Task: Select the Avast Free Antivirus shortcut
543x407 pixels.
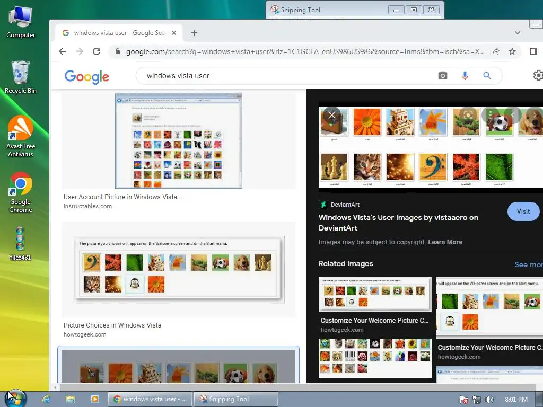Action: (x=21, y=137)
